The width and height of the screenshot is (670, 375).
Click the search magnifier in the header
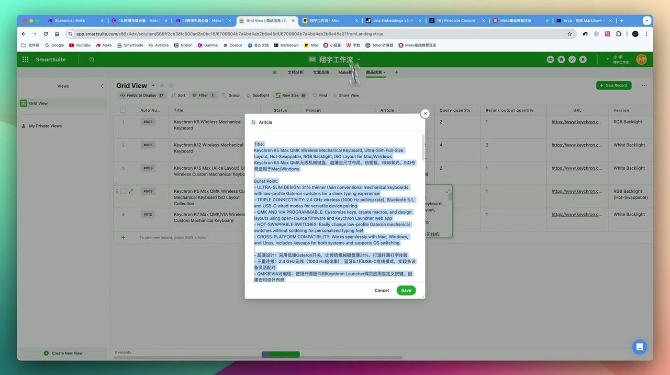pos(92,60)
